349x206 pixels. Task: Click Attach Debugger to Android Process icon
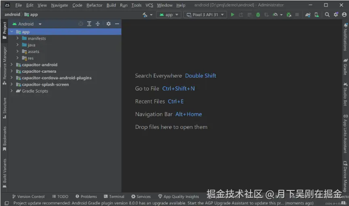[x=289, y=15]
